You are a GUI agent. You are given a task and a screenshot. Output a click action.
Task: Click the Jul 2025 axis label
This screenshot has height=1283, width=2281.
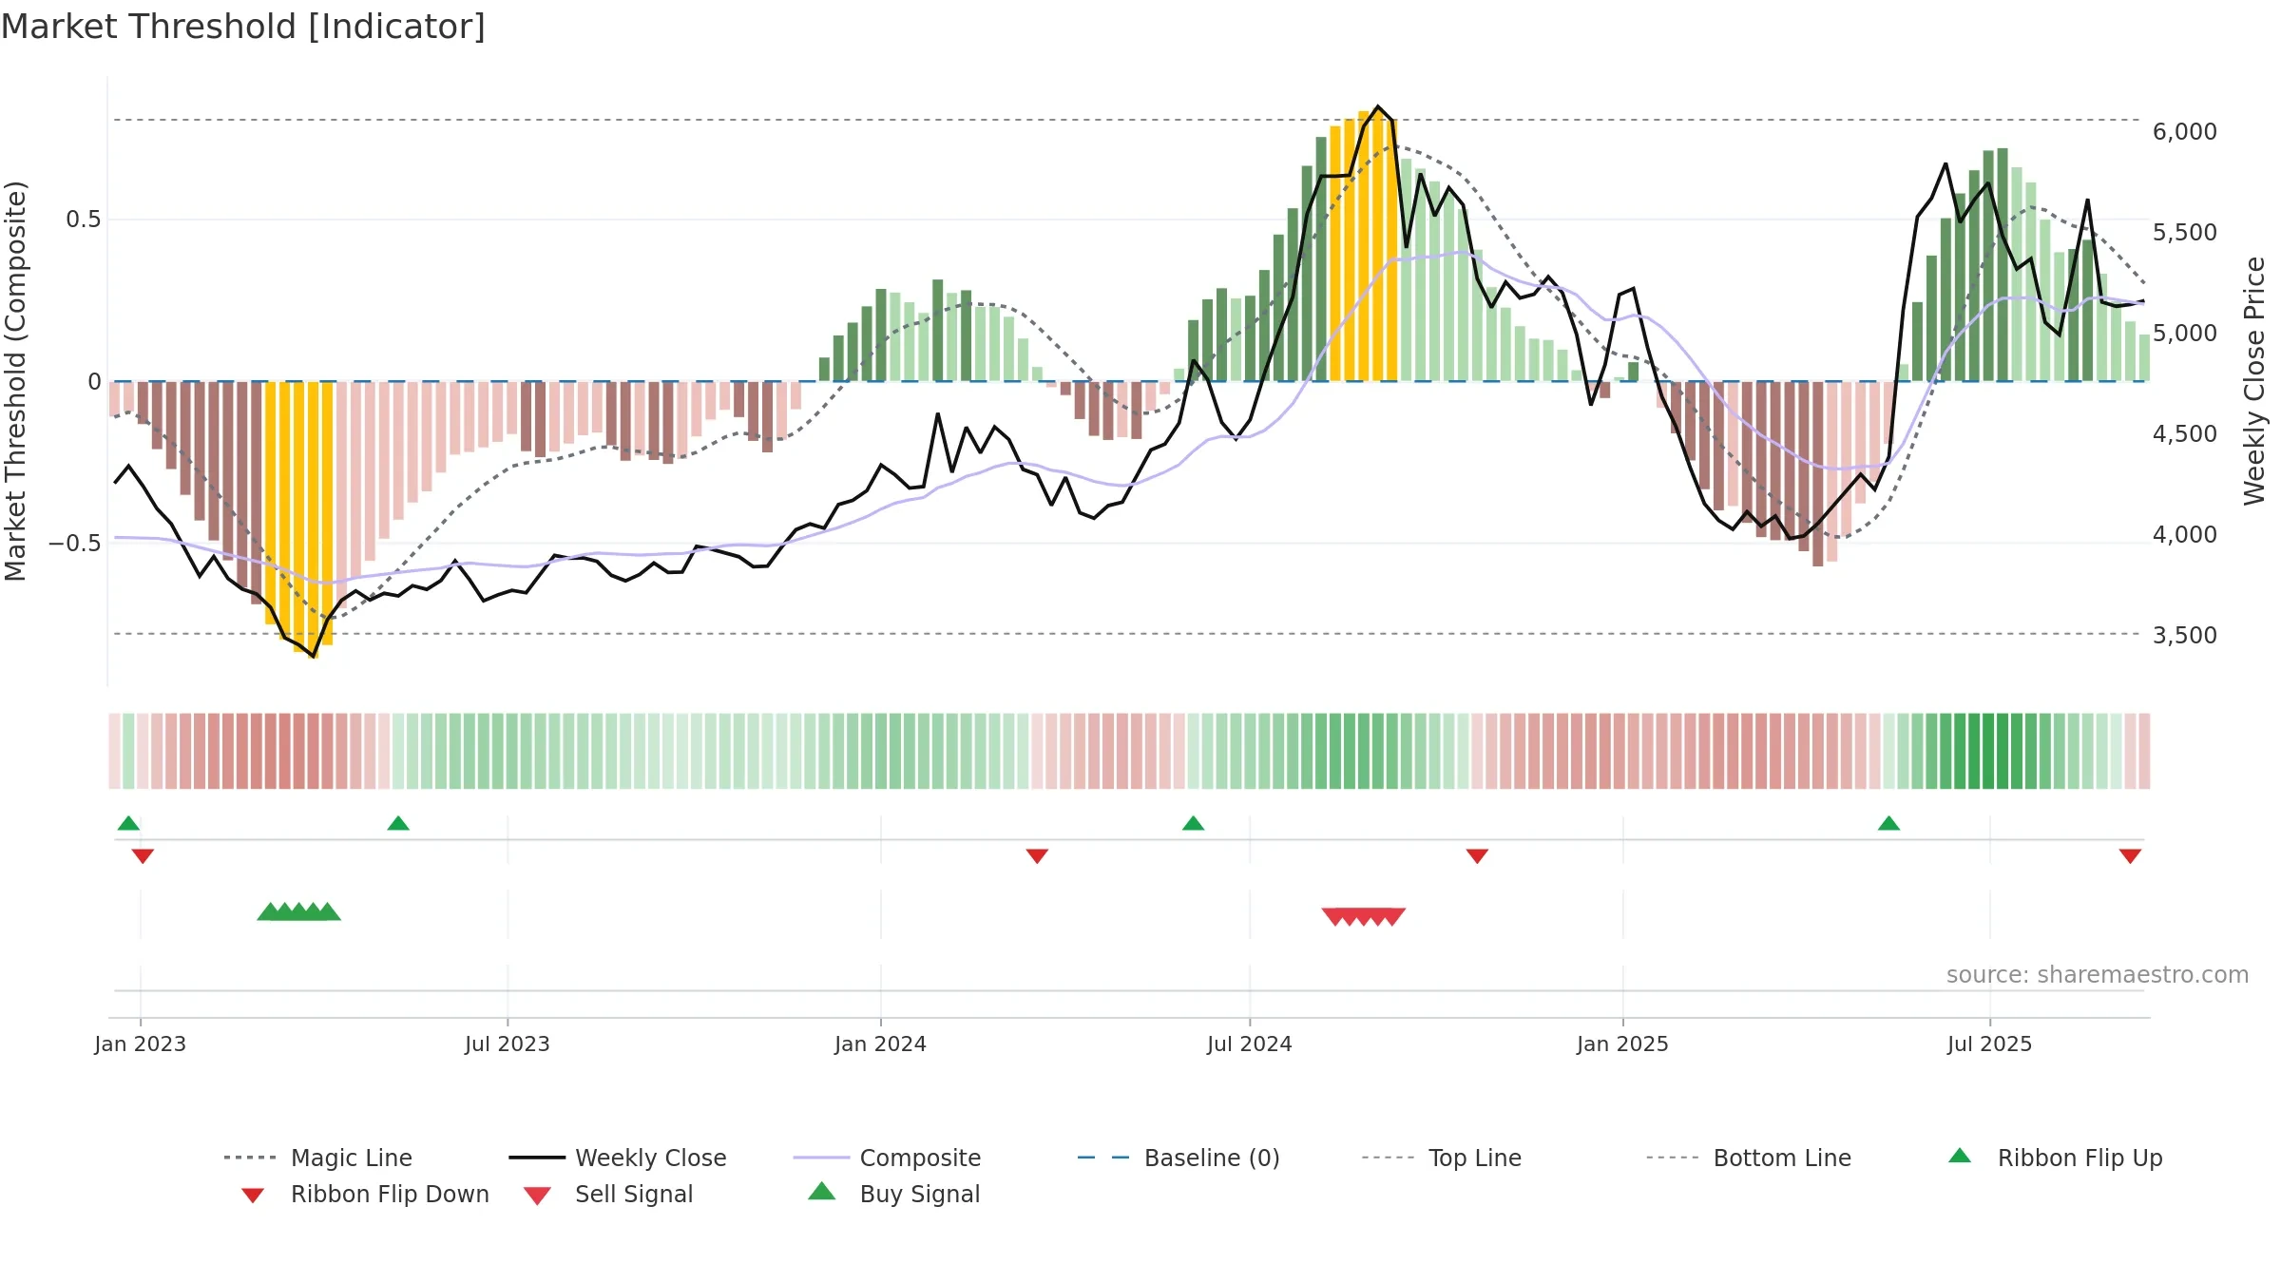1989,1044
